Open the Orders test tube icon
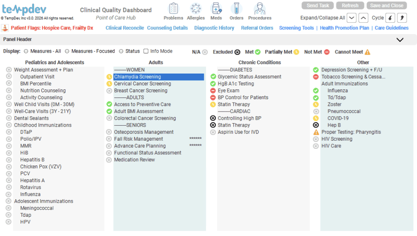The image size is (417, 236). 236,9
